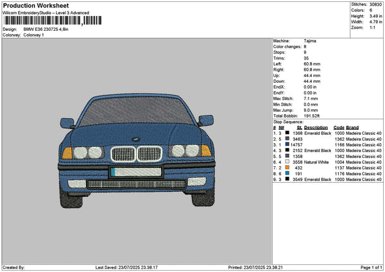Select the white swatch, Natural White row
Image resolution: width=385 pixels, height=272 pixels.
click(287, 162)
